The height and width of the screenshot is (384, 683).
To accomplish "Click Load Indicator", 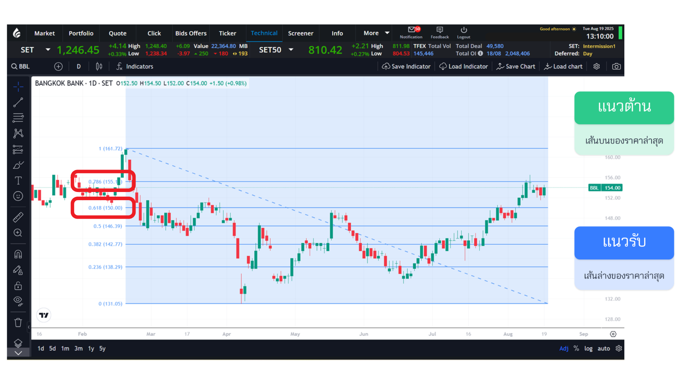I will (464, 66).
